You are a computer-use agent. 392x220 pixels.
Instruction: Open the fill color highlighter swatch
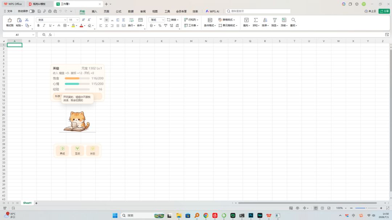(73, 25)
